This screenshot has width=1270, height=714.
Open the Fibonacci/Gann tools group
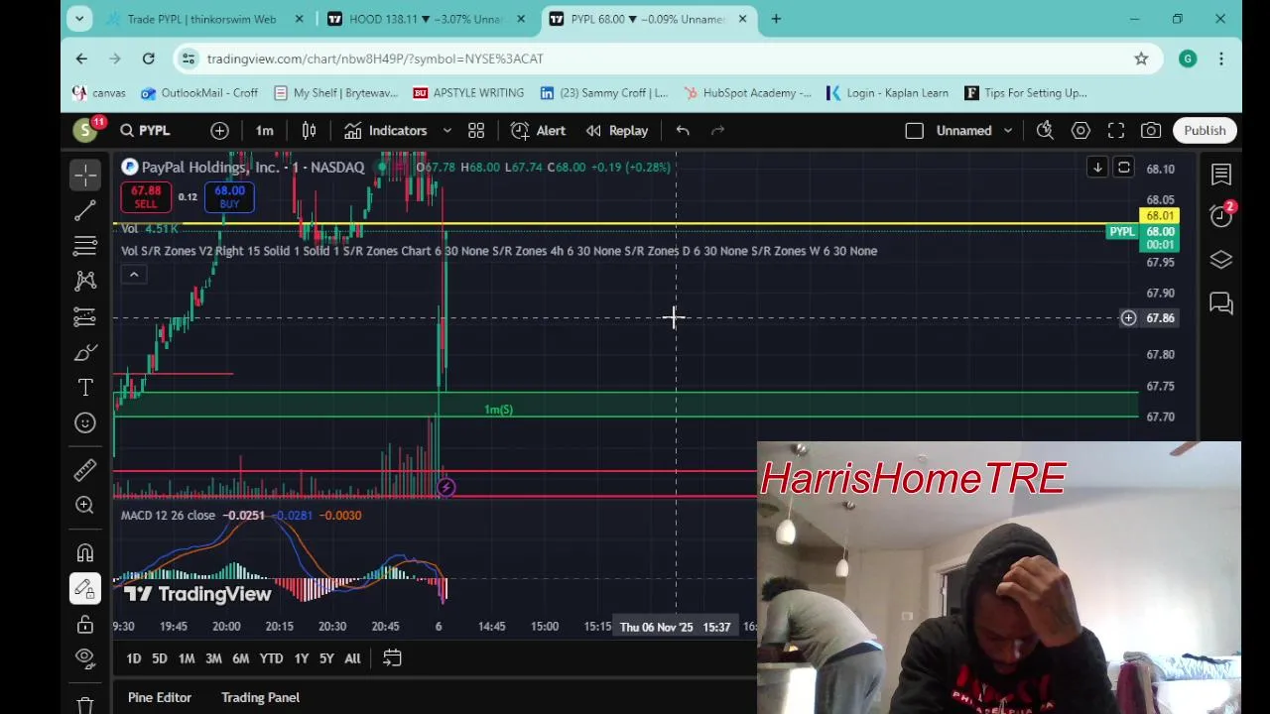[x=85, y=245]
